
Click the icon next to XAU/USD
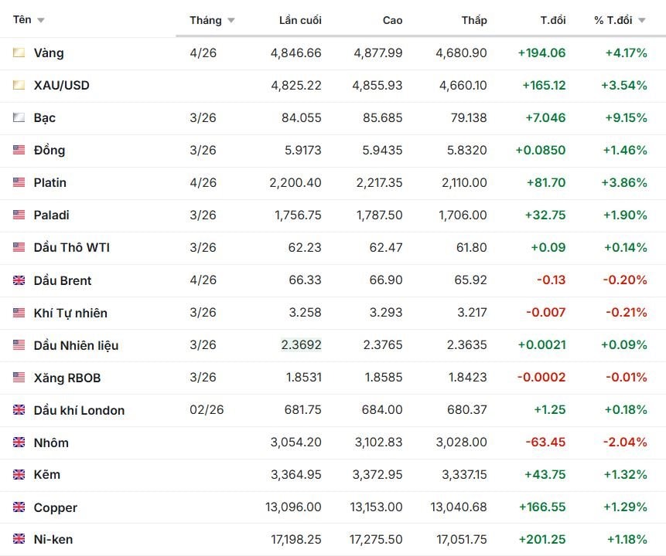point(19,86)
